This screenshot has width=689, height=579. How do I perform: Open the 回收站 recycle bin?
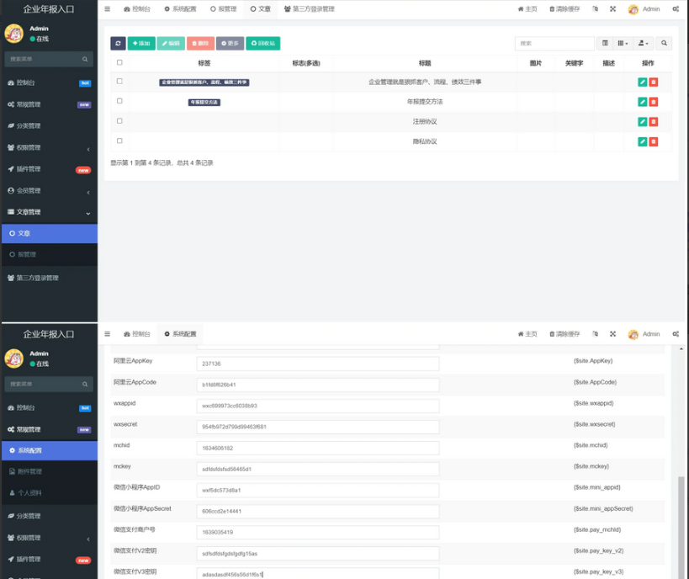(262, 43)
